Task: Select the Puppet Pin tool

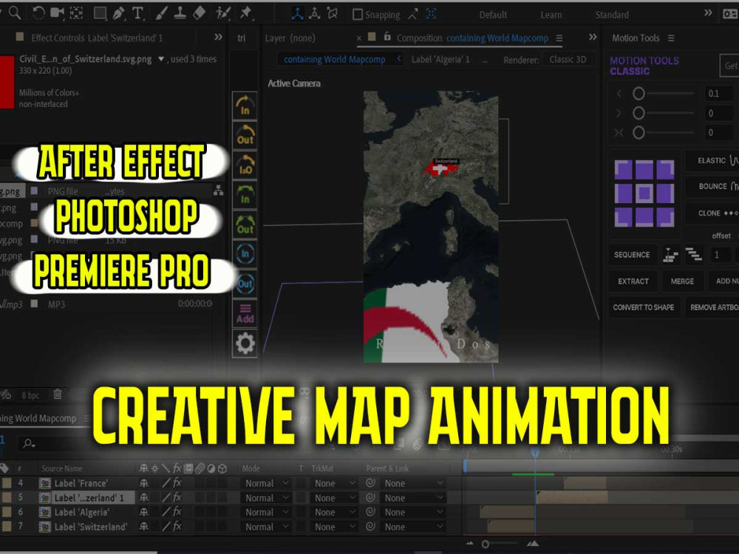Action: [x=245, y=13]
